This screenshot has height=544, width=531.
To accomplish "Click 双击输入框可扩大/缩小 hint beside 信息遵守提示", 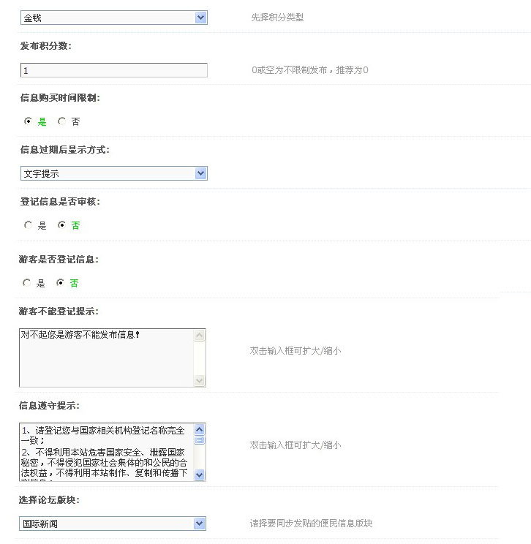I will click(295, 445).
